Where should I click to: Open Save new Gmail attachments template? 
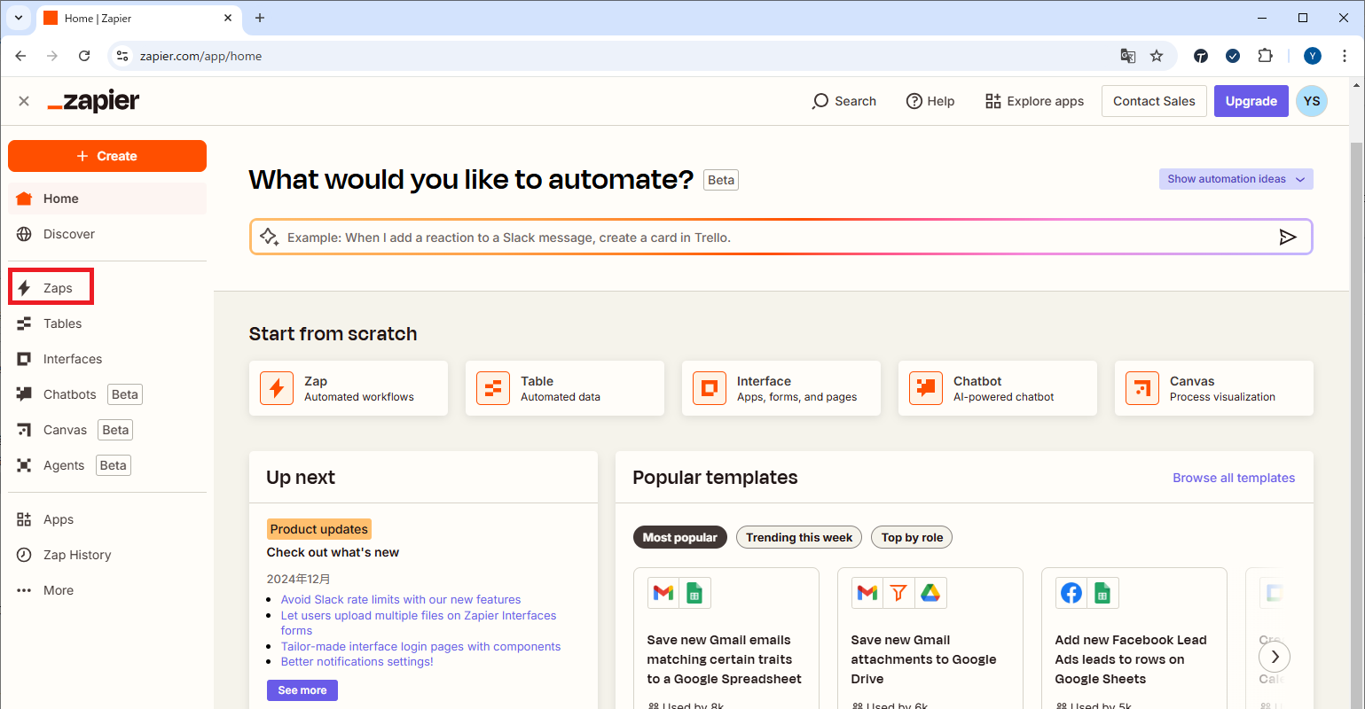tap(930, 638)
